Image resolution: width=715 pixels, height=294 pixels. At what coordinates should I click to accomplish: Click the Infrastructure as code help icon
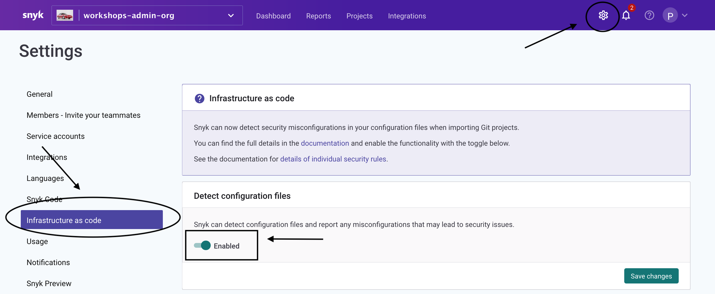(199, 98)
